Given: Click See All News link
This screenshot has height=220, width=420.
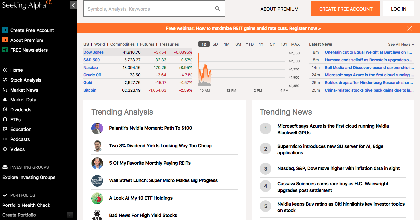Looking at the screenshot, I should pos(401,44).
